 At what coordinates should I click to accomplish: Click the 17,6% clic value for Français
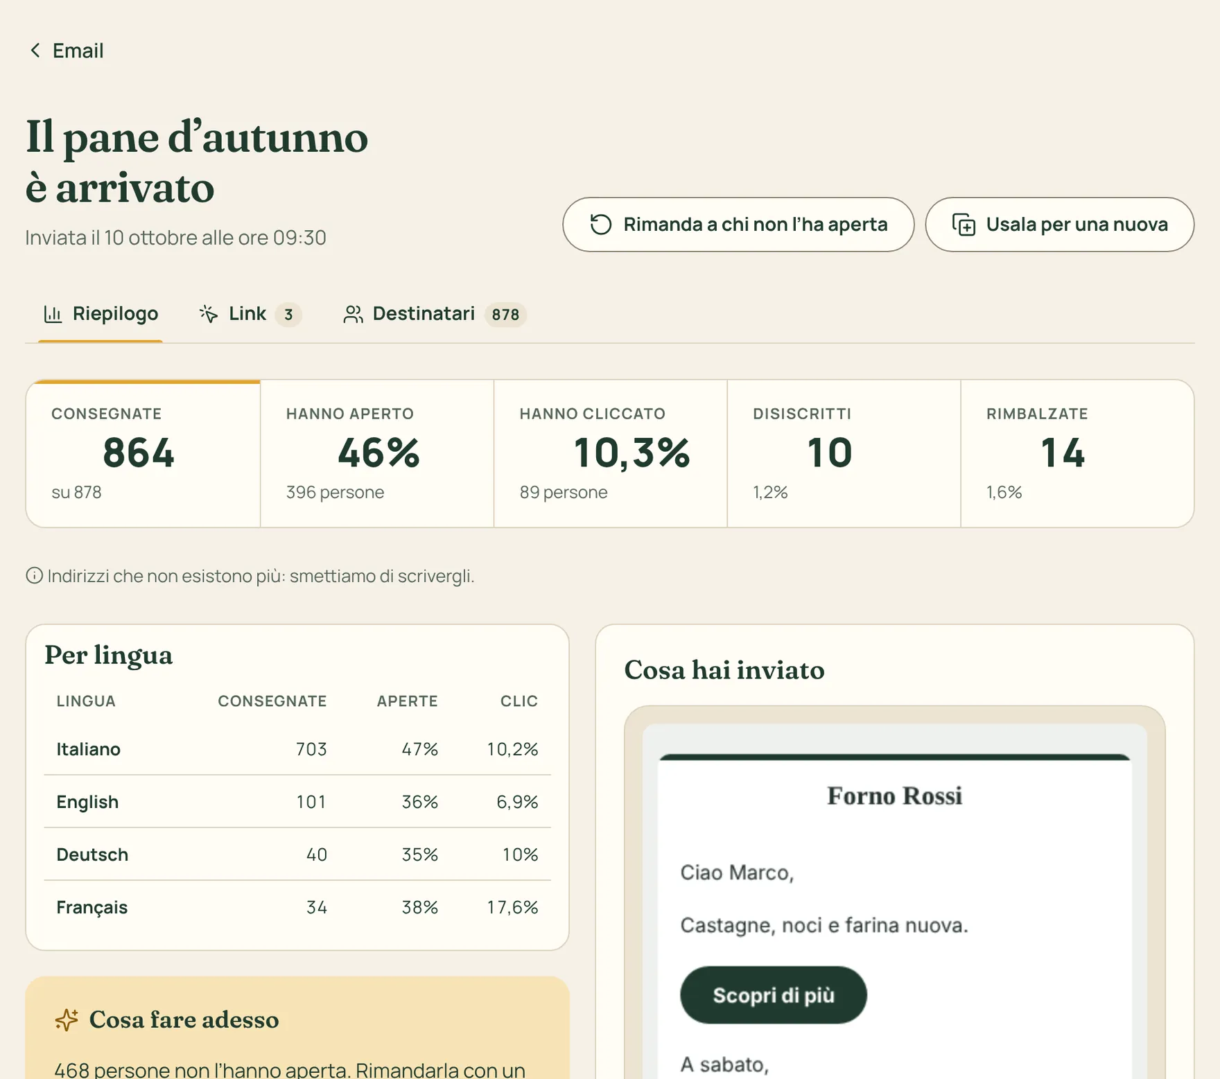point(512,907)
